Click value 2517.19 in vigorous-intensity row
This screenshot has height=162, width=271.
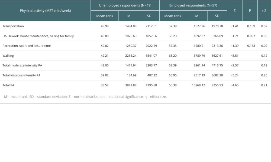coord(199,75)
